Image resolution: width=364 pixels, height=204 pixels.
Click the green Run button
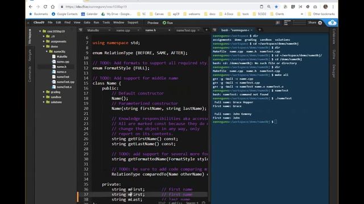point(168,23)
